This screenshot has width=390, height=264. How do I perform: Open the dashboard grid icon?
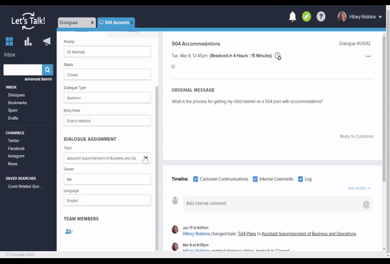(x=10, y=42)
